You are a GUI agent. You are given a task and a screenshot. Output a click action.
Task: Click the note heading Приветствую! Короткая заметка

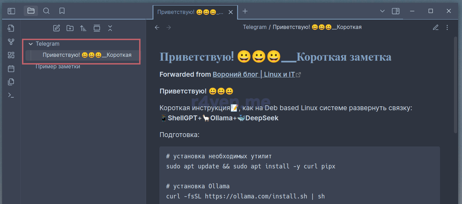(x=275, y=57)
